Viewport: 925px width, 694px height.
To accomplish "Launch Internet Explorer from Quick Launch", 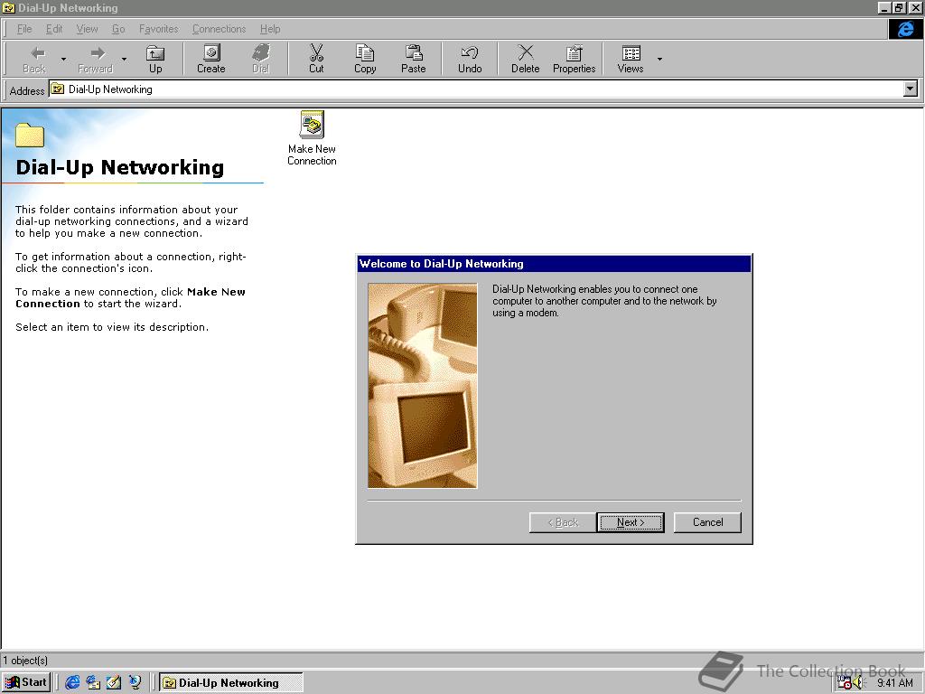I will click(72, 683).
